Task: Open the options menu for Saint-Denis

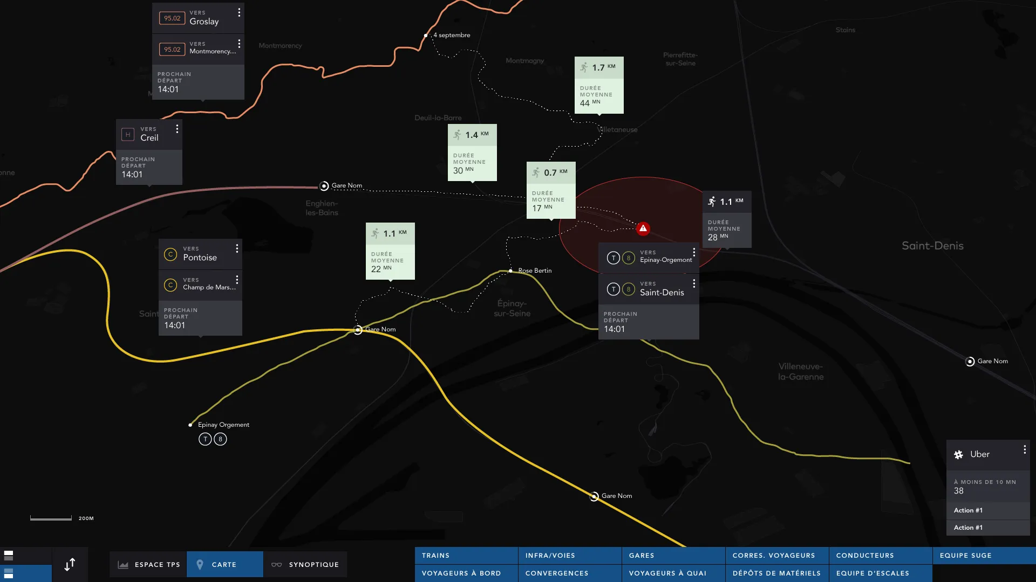Action: click(693, 283)
